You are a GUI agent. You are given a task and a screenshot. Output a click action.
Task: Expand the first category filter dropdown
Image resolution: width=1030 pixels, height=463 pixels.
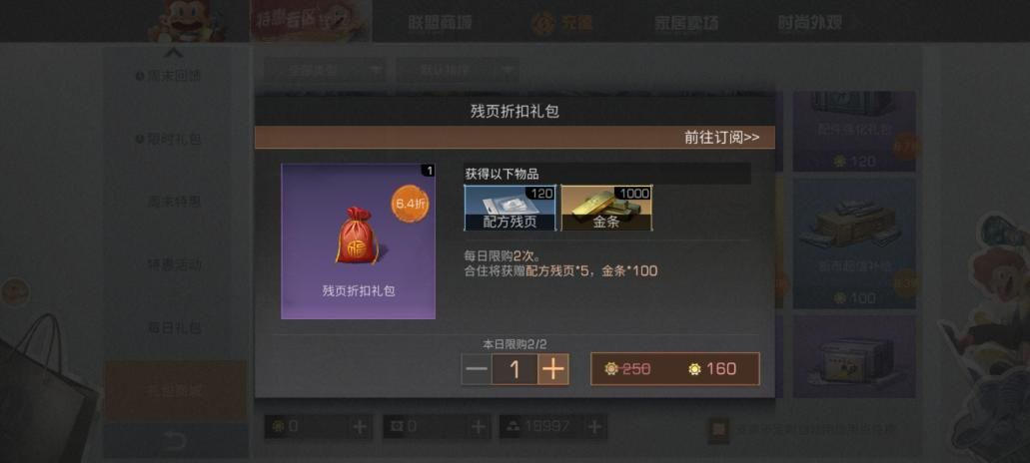tap(325, 70)
